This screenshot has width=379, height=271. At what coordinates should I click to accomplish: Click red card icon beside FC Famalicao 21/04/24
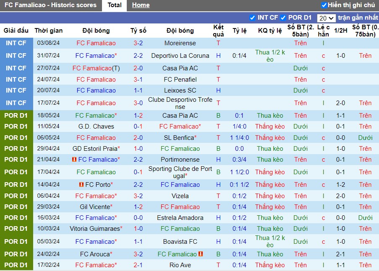(x=74, y=160)
